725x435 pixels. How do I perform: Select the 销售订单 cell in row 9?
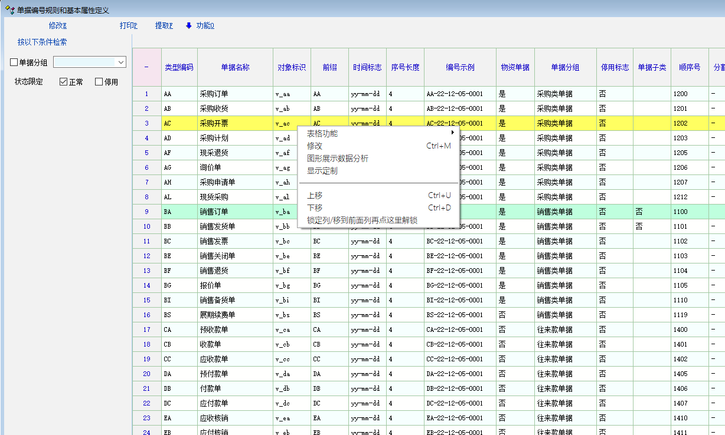tap(214, 212)
